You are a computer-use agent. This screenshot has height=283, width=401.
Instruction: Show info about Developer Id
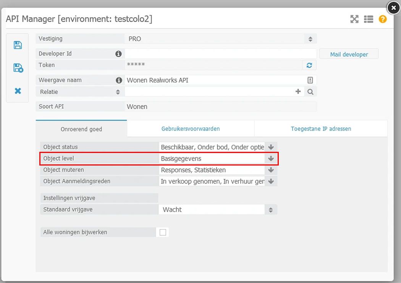click(x=118, y=54)
